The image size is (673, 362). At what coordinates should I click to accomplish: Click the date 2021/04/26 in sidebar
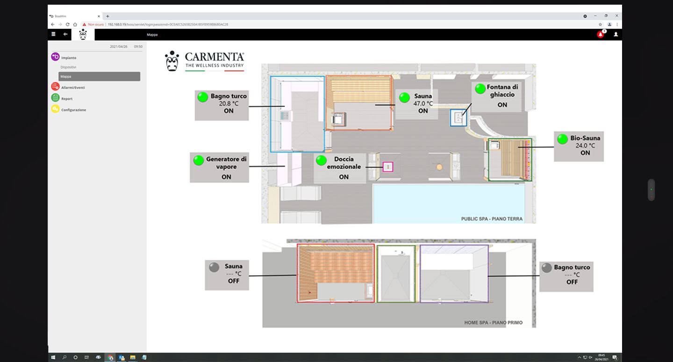coord(119,47)
